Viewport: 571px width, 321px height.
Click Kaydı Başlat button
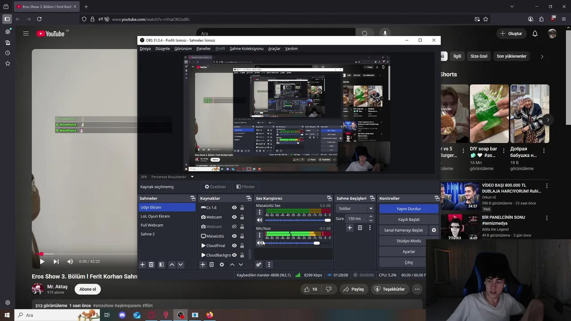[409, 219]
